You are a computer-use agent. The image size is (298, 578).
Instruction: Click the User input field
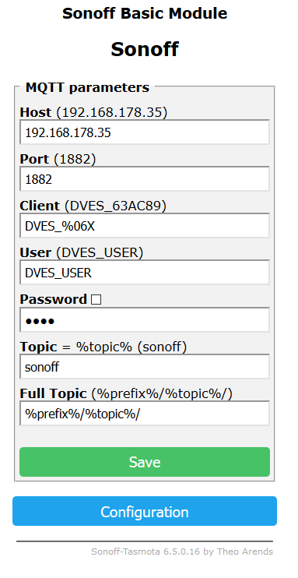(145, 273)
